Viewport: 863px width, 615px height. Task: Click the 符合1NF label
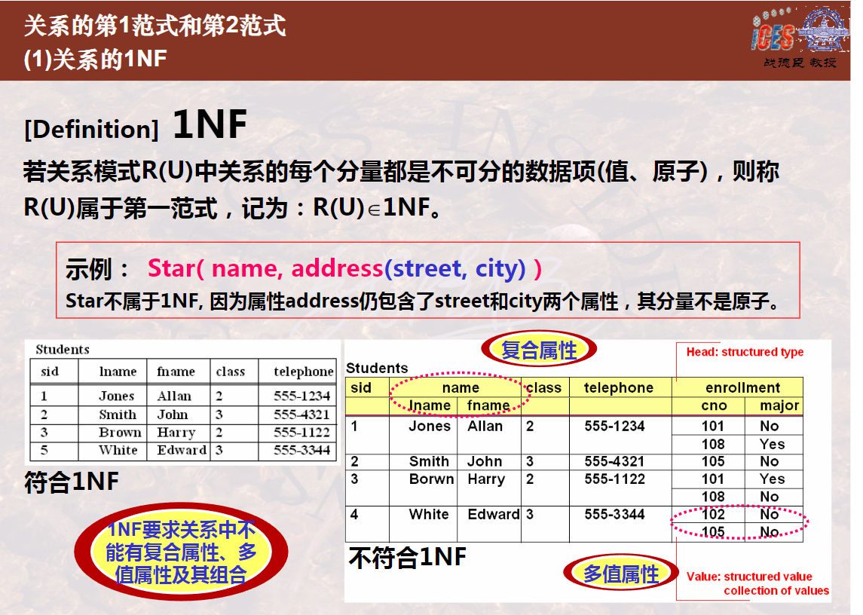point(72,481)
